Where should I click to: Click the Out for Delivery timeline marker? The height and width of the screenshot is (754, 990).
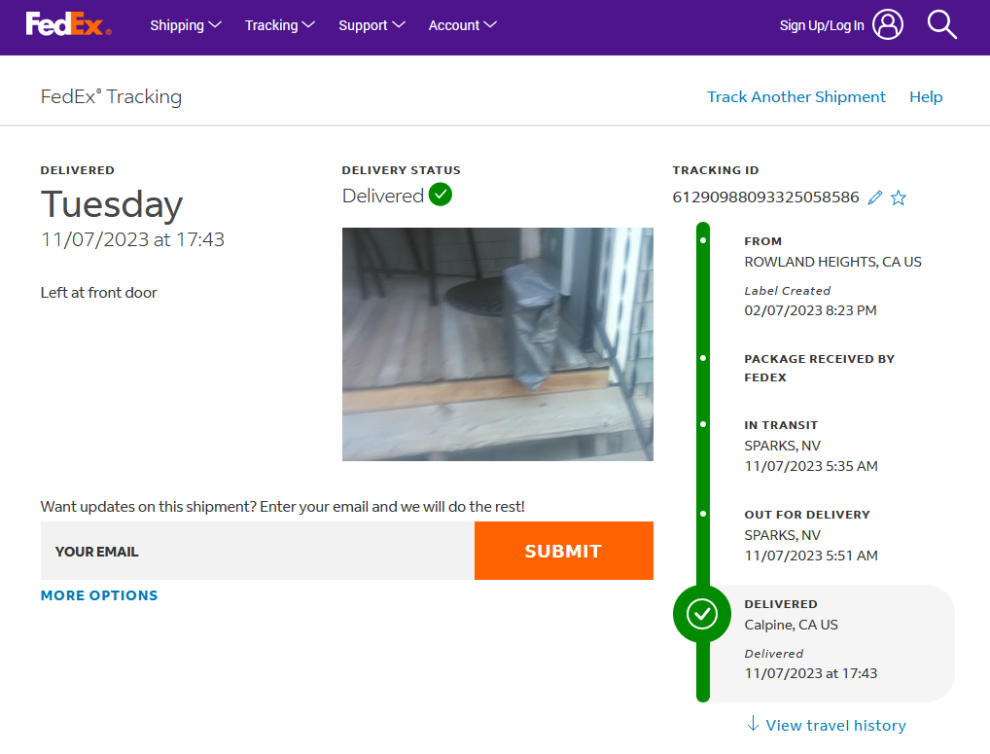pos(703,514)
